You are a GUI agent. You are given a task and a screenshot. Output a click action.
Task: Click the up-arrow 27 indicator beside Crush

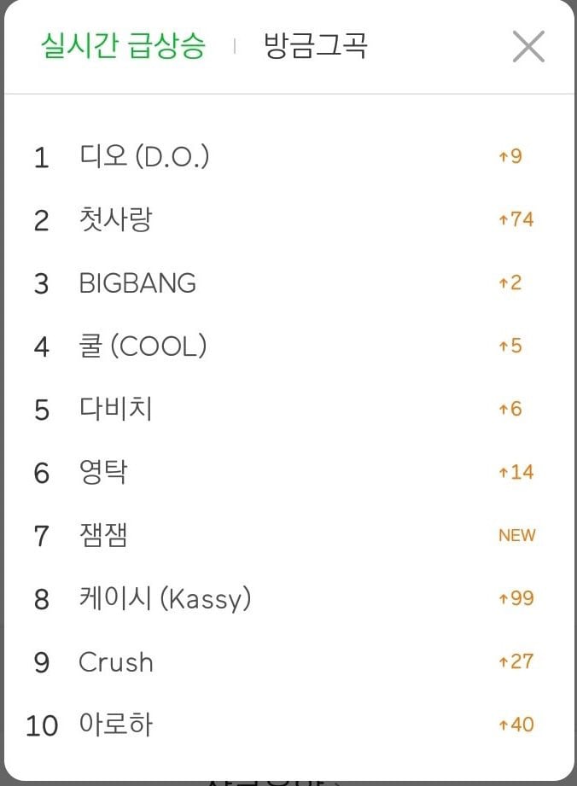(516, 661)
